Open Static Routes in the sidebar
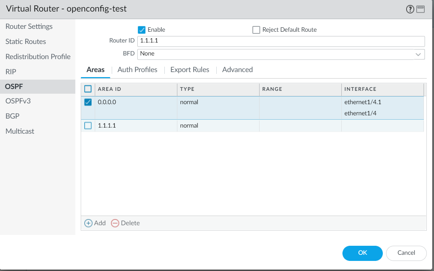 click(26, 41)
